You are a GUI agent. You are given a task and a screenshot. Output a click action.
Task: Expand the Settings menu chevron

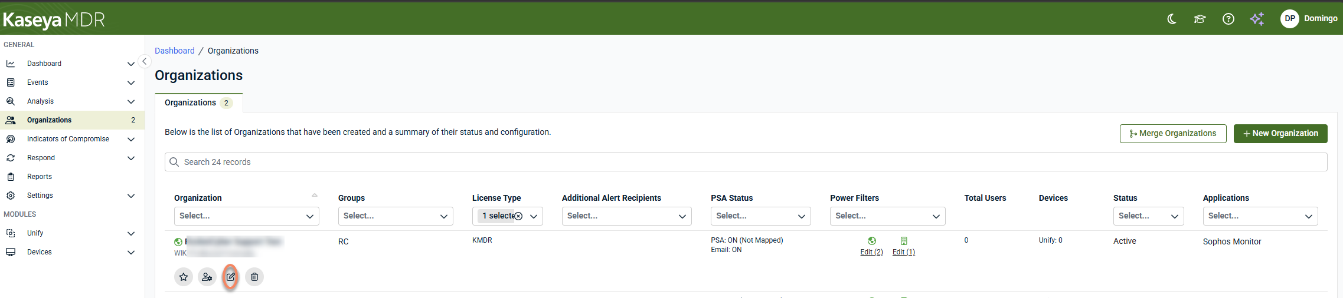[x=131, y=196]
